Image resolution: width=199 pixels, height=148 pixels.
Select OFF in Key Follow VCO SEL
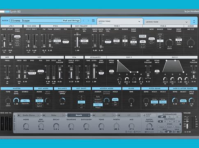point(85,41)
